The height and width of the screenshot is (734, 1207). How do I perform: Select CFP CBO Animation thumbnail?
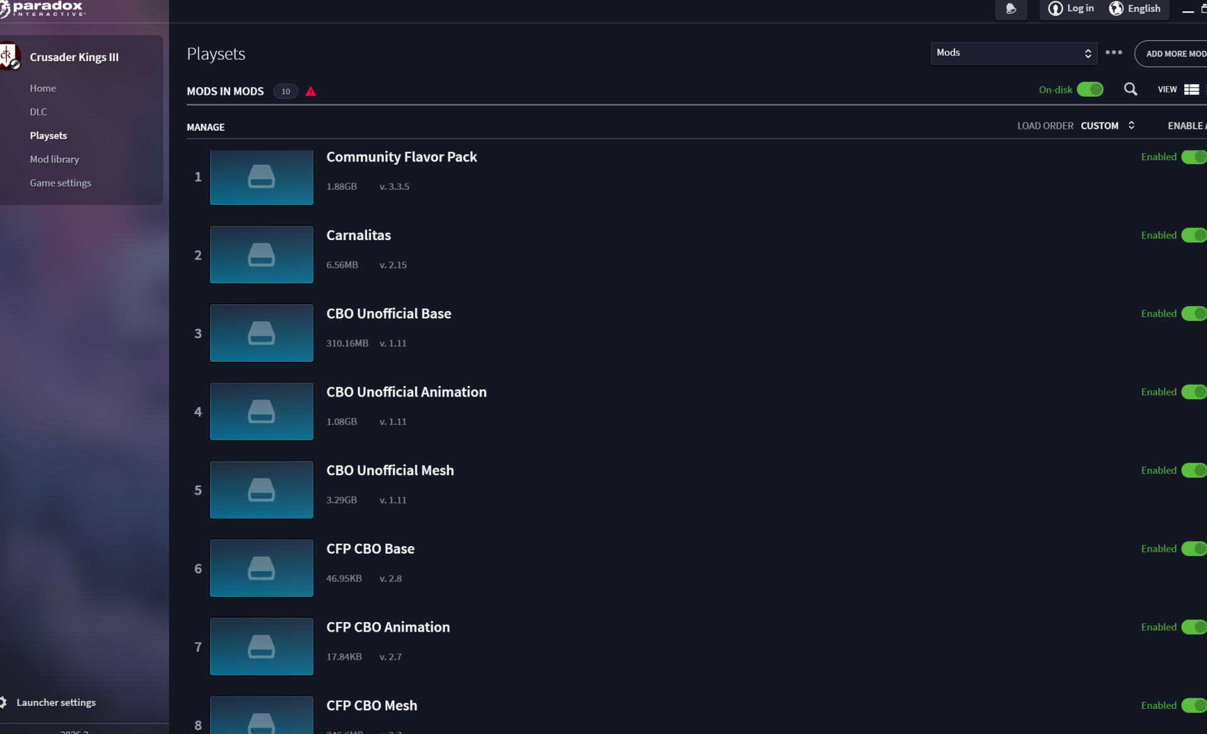tap(262, 647)
